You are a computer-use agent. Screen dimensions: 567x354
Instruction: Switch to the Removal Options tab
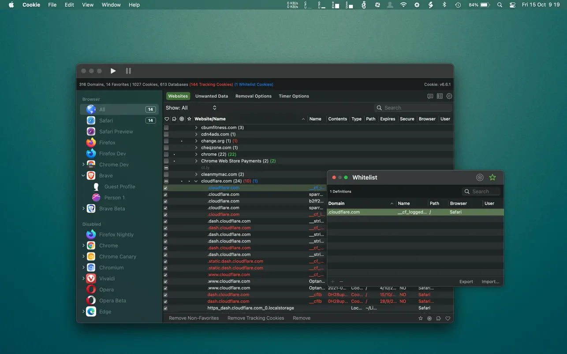(253, 96)
